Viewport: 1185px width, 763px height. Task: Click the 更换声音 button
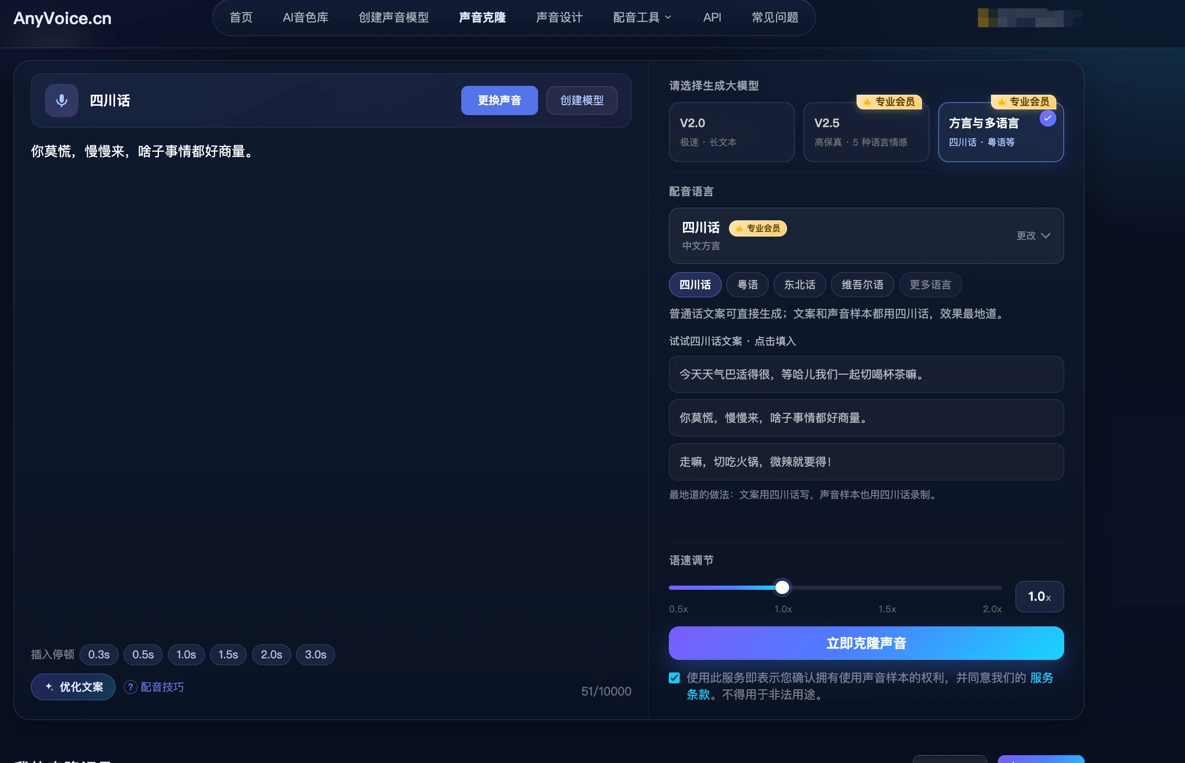tap(499, 100)
